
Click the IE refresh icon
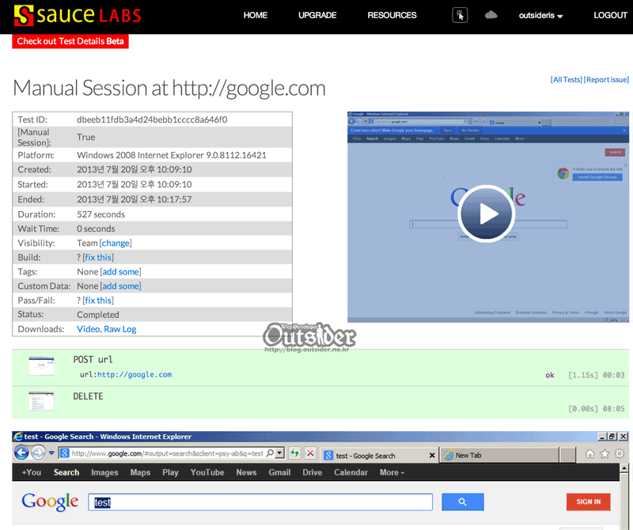tap(294, 453)
